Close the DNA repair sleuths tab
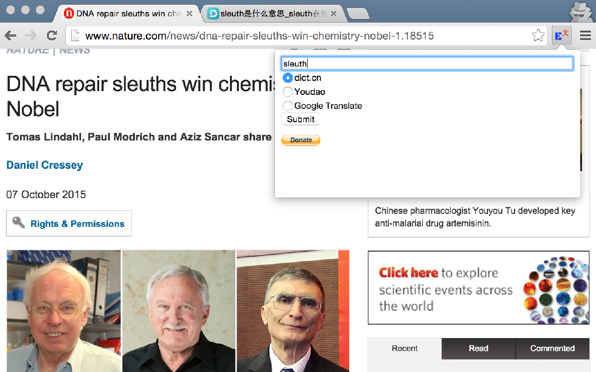Viewport: 596px width, 372px height. tap(190, 14)
